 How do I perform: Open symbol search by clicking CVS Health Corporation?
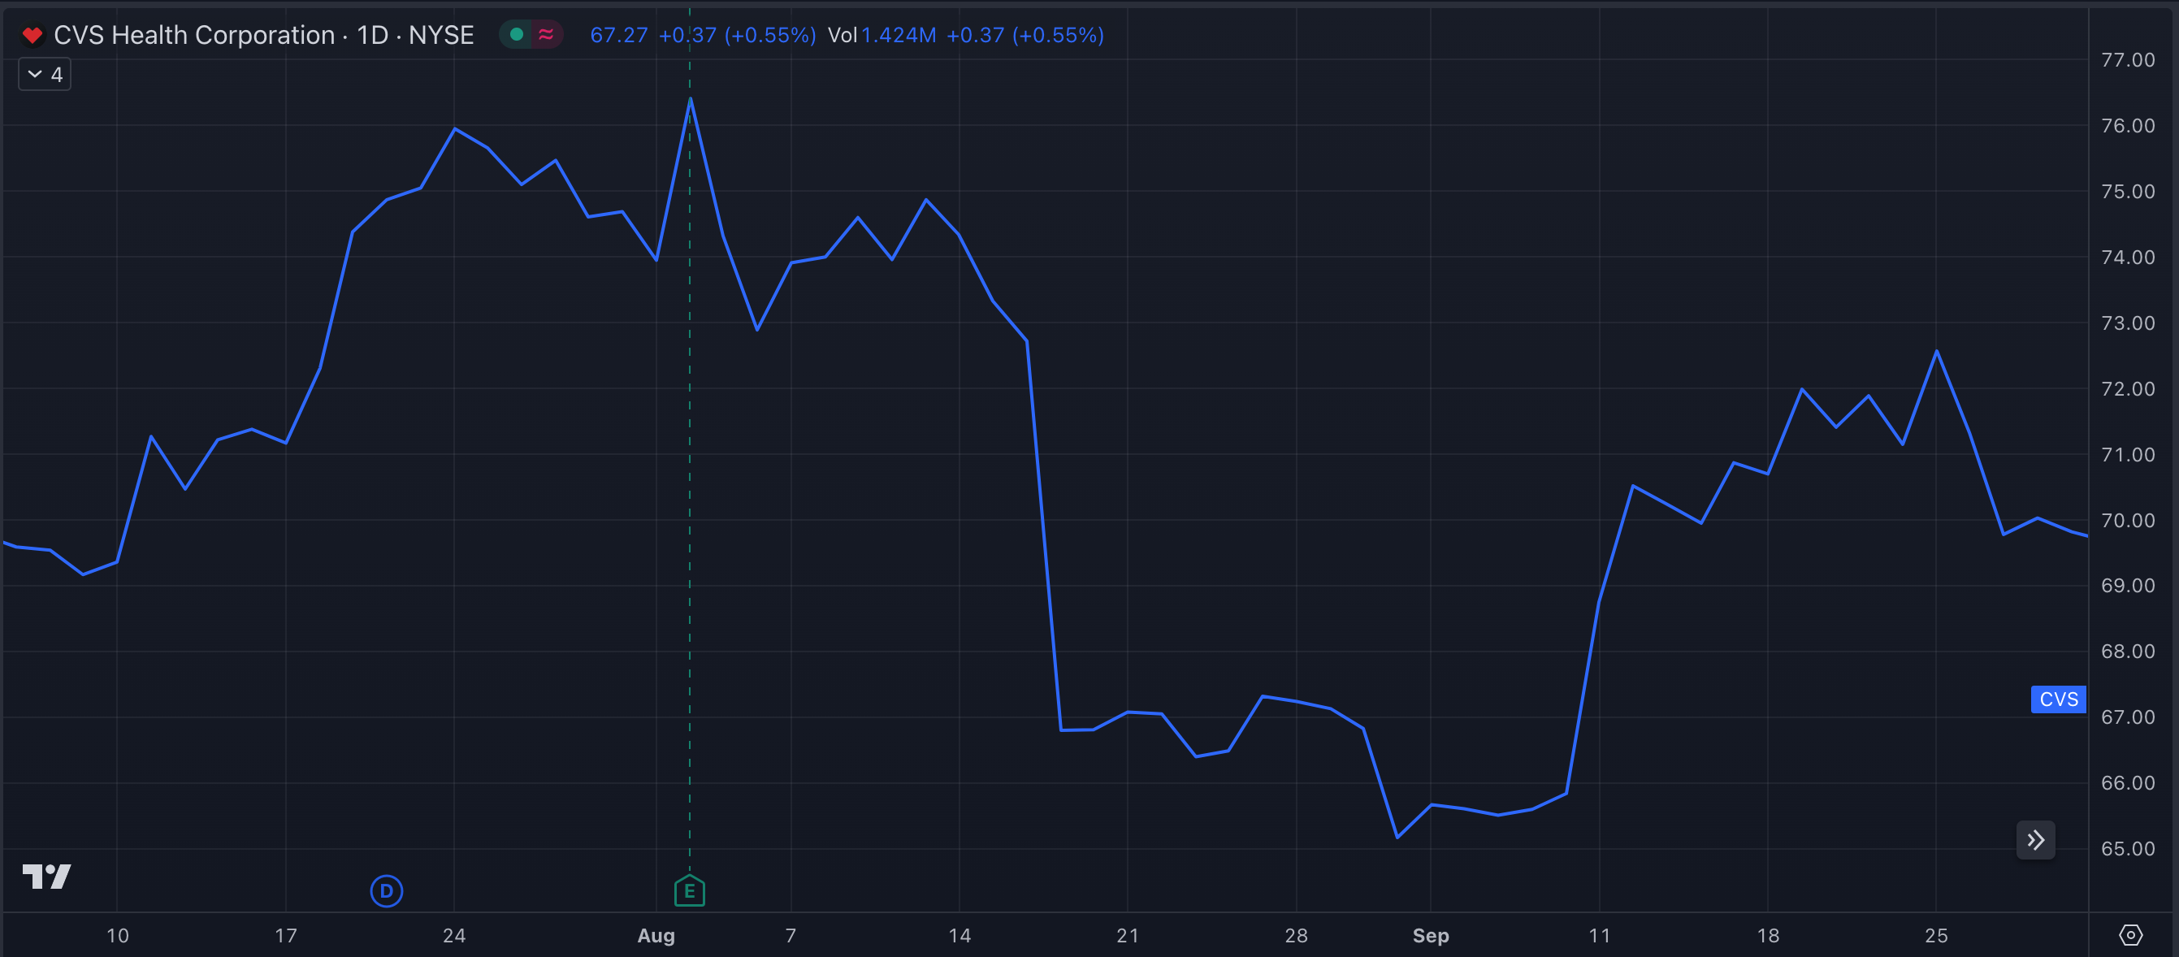(x=193, y=35)
